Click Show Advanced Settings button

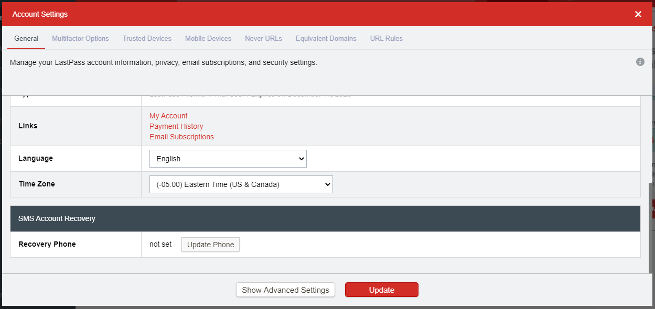coord(285,290)
